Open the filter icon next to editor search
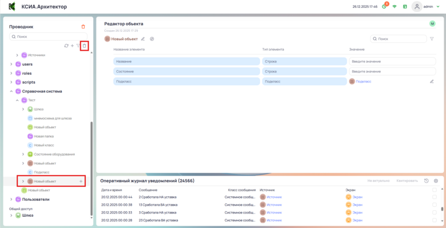446x228 pixels. pyautogui.click(x=432, y=39)
